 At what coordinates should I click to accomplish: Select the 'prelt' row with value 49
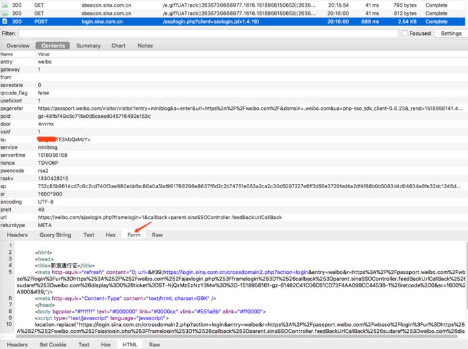click(x=234, y=210)
